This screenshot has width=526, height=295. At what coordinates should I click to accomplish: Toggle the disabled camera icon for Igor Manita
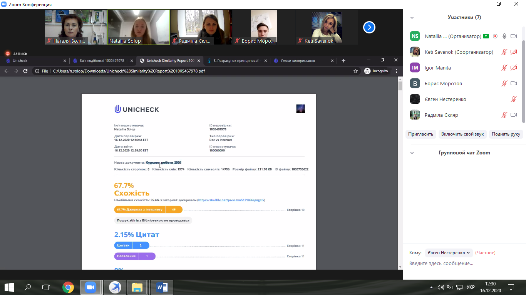click(x=513, y=68)
